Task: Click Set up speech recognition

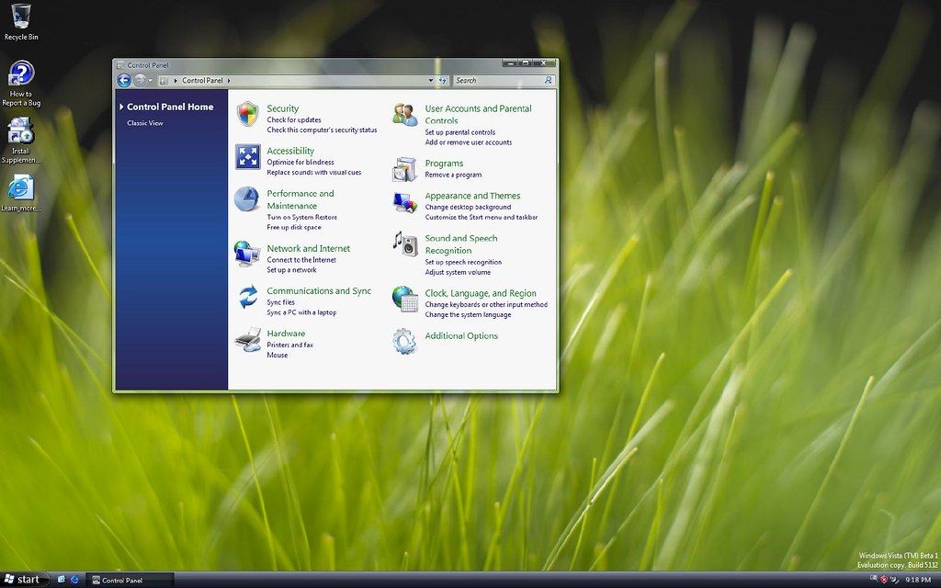Action: (463, 263)
